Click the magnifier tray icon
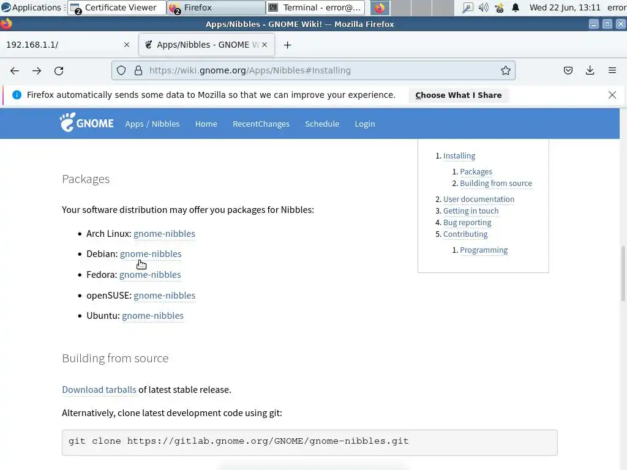Image resolution: width=627 pixels, height=470 pixels. pyautogui.click(x=467, y=7)
